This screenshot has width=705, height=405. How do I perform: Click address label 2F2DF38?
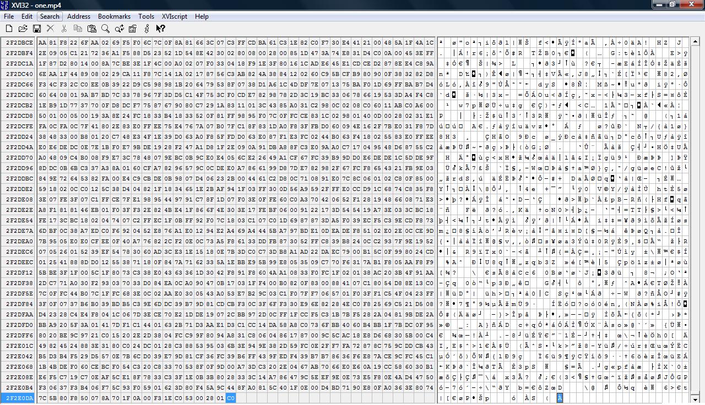[x=19, y=283]
